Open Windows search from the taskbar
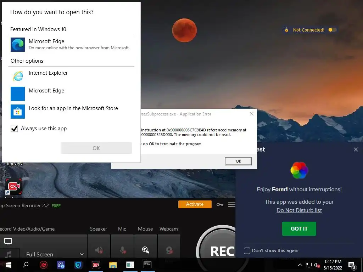The width and height of the screenshot is (363, 272). 26,265
